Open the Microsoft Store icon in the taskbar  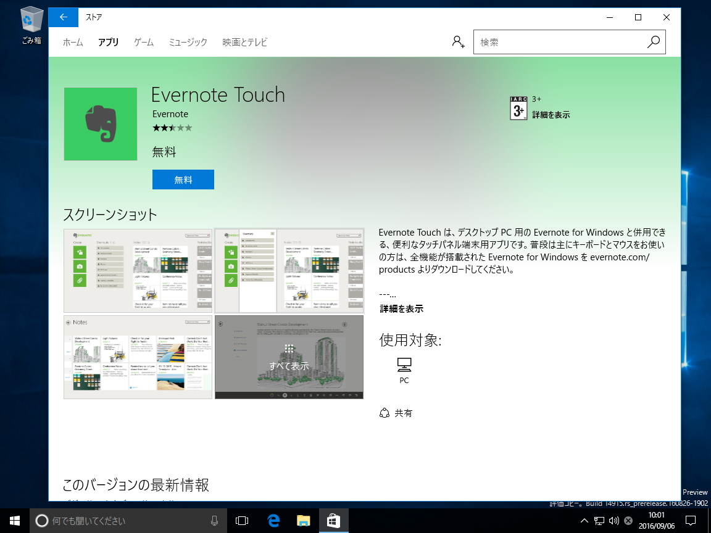point(333,520)
